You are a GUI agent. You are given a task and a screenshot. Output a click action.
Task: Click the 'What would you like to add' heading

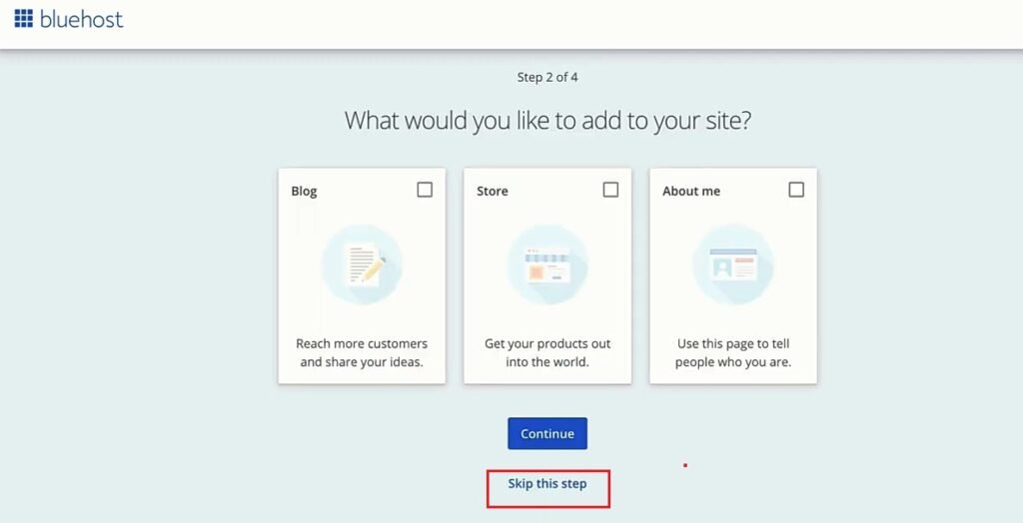click(x=547, y=121)
